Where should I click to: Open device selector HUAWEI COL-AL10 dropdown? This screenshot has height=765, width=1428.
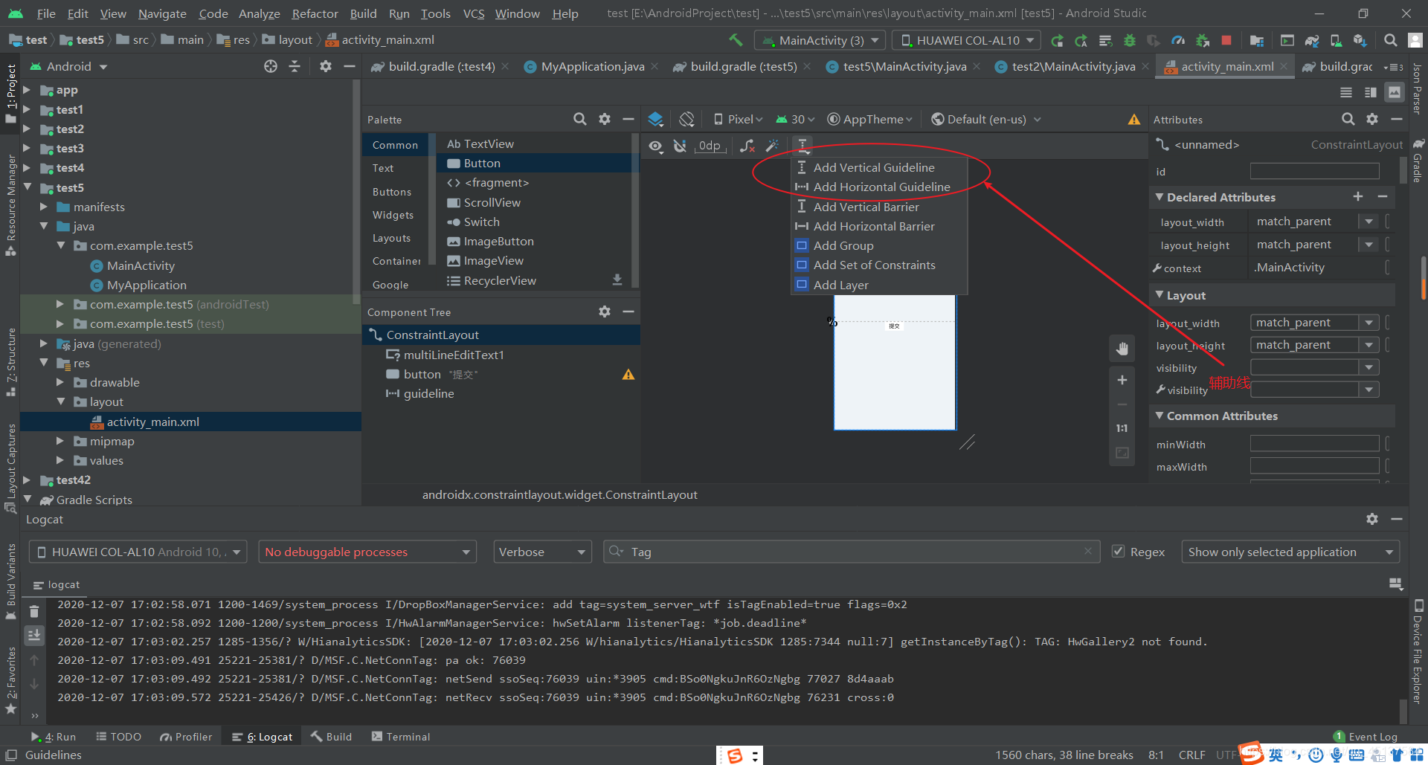(x=967, y=40)
